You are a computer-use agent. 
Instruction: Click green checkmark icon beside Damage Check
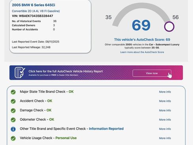tap(13, 111)
